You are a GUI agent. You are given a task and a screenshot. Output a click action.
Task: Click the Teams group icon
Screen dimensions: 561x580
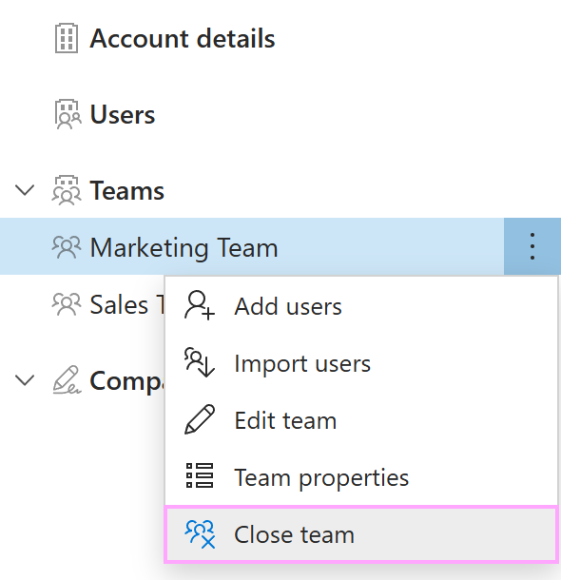(x=67, y=190)
